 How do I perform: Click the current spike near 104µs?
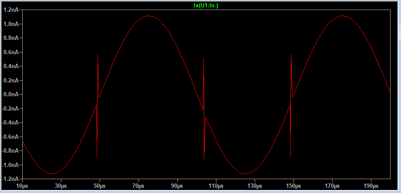click(204, 109)
